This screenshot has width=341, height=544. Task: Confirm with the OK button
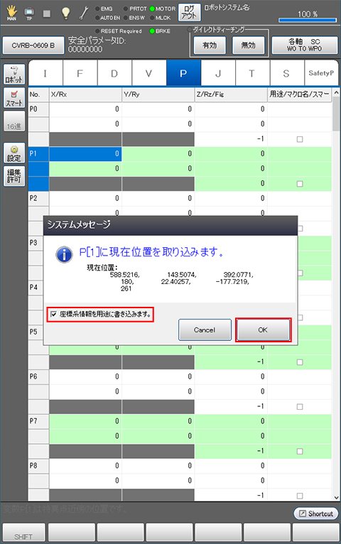pos(263,330)
